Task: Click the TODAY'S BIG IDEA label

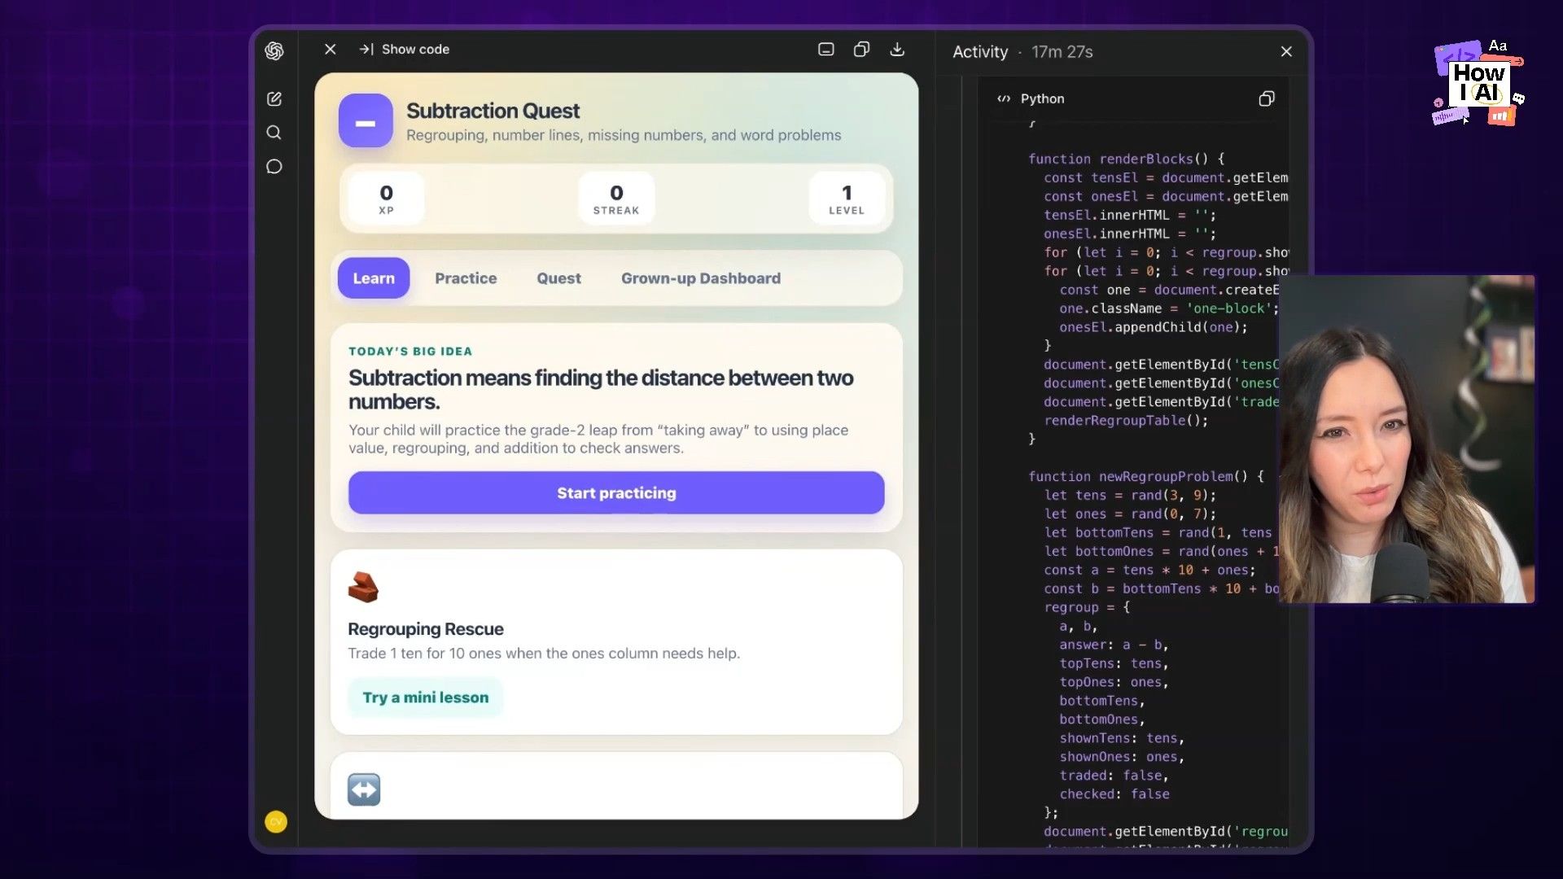Action: 410,352
